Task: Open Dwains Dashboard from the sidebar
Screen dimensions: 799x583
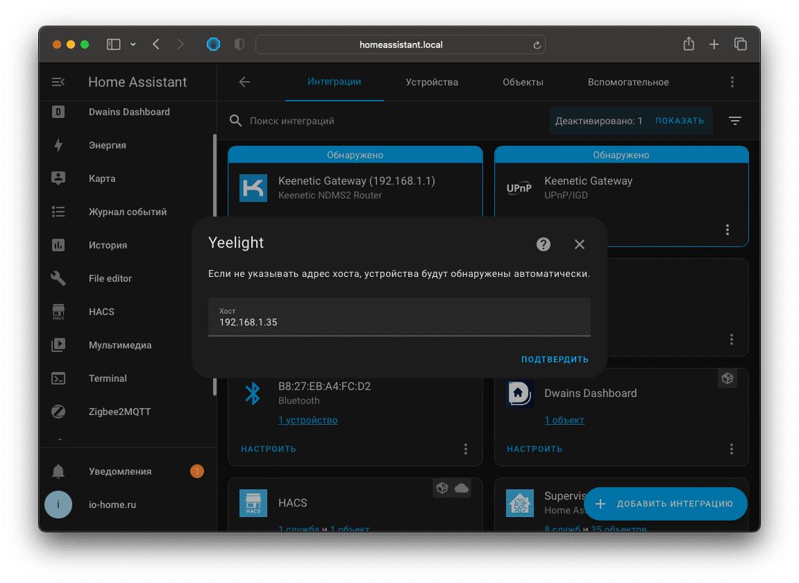Action: (128, 112)
